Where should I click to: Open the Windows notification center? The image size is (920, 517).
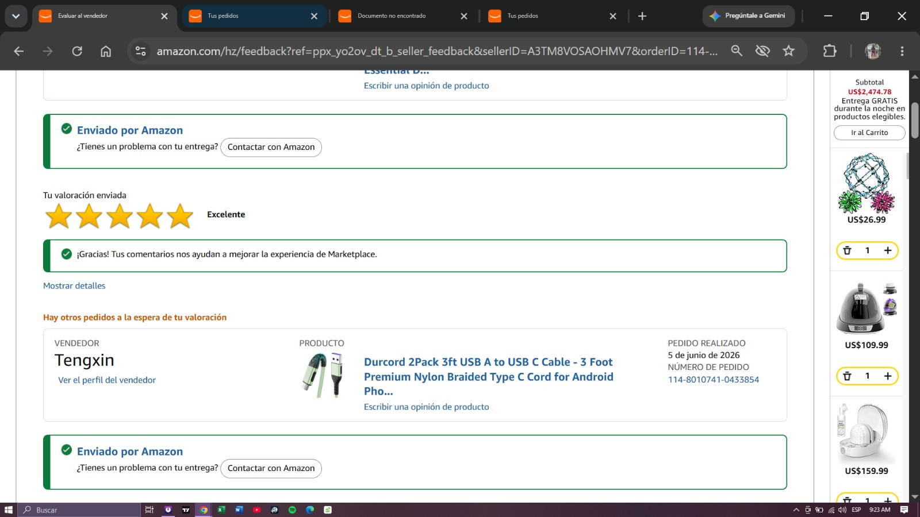(x=904, y=510)
